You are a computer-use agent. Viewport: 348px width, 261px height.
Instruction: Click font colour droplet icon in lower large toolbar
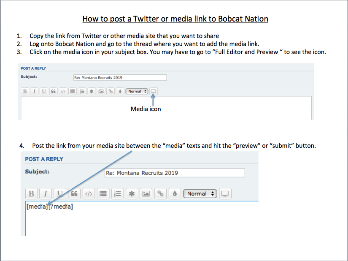point(175,193)
